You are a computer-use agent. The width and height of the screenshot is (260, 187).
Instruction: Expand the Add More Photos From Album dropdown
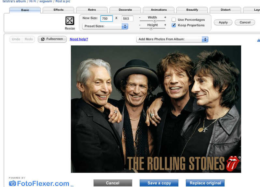point(172,39)
